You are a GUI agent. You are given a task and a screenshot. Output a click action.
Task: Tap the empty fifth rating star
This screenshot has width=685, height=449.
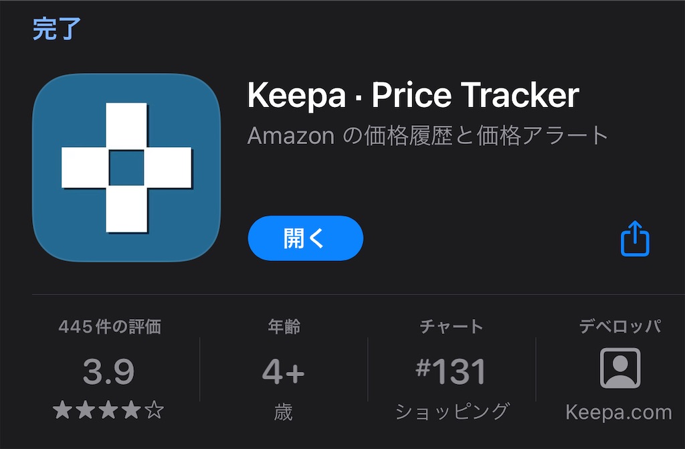pyautogui.click(x=155, y=411)
